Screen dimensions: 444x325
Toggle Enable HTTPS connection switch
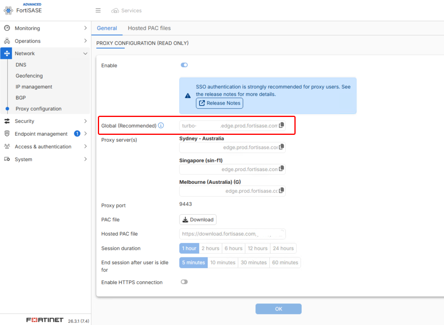pos(184,282)
